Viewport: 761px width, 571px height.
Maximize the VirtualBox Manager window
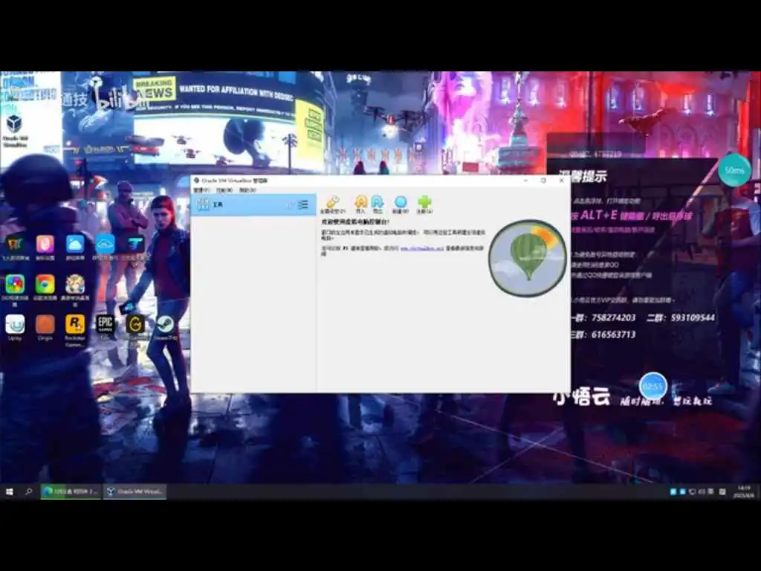[x=543, y=180]
